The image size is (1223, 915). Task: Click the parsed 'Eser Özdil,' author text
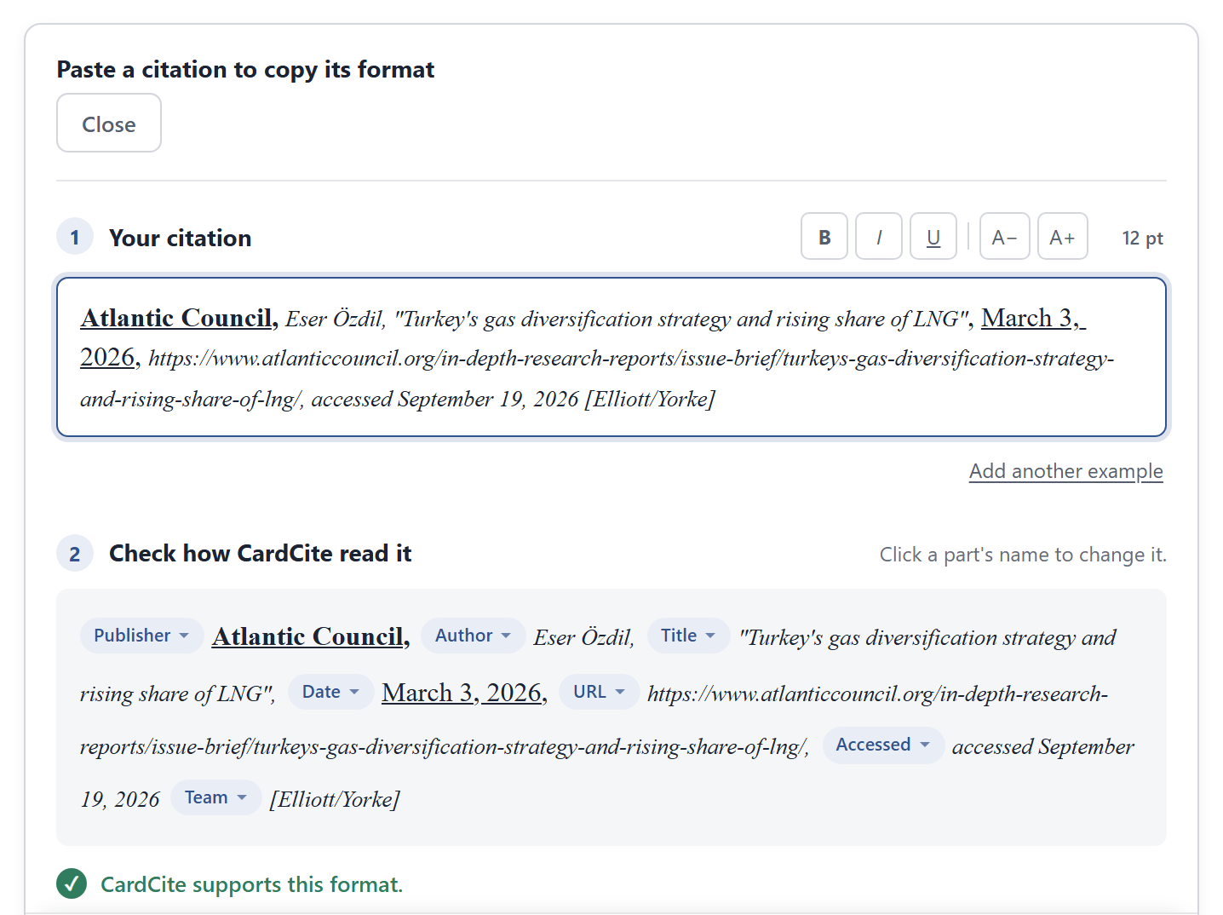[583, 637]
